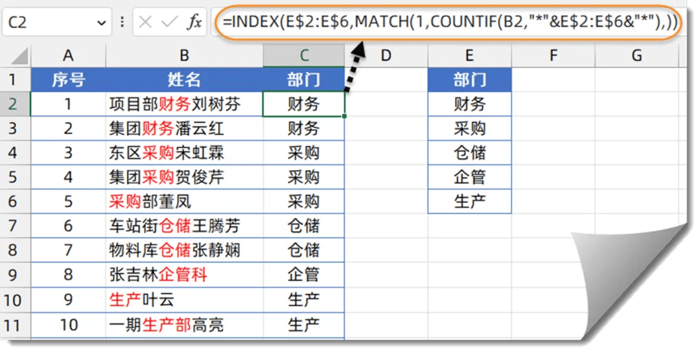Click the 姓名 header cell
The width and height of the screenshot is (700, 353).
184,80
